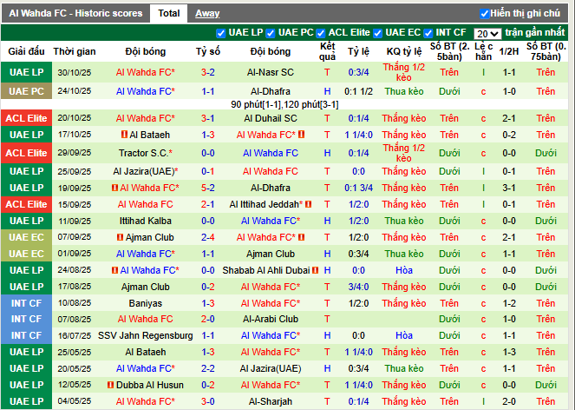Viewport: 575px width, 410px height.
Task: Click the KQ tỷ lệ column header
Action: (x=404, y=51)
